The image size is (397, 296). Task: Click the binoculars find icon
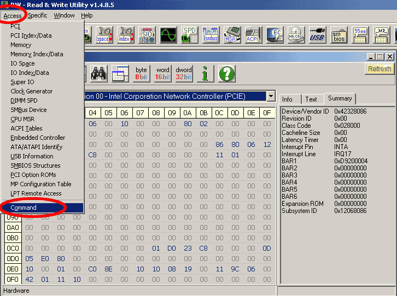[x=98, y=73]
